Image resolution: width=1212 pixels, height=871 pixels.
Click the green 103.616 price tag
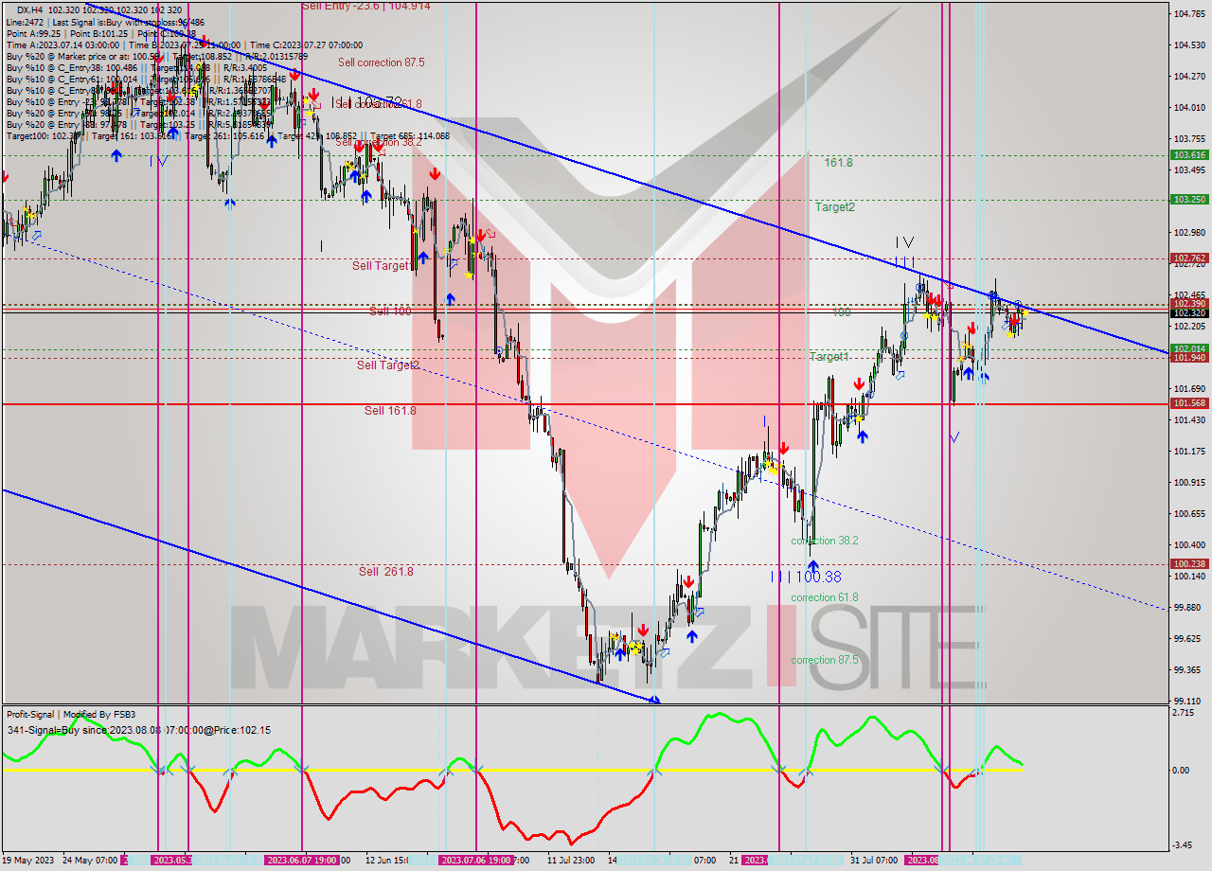click(x=1189, y=154)
